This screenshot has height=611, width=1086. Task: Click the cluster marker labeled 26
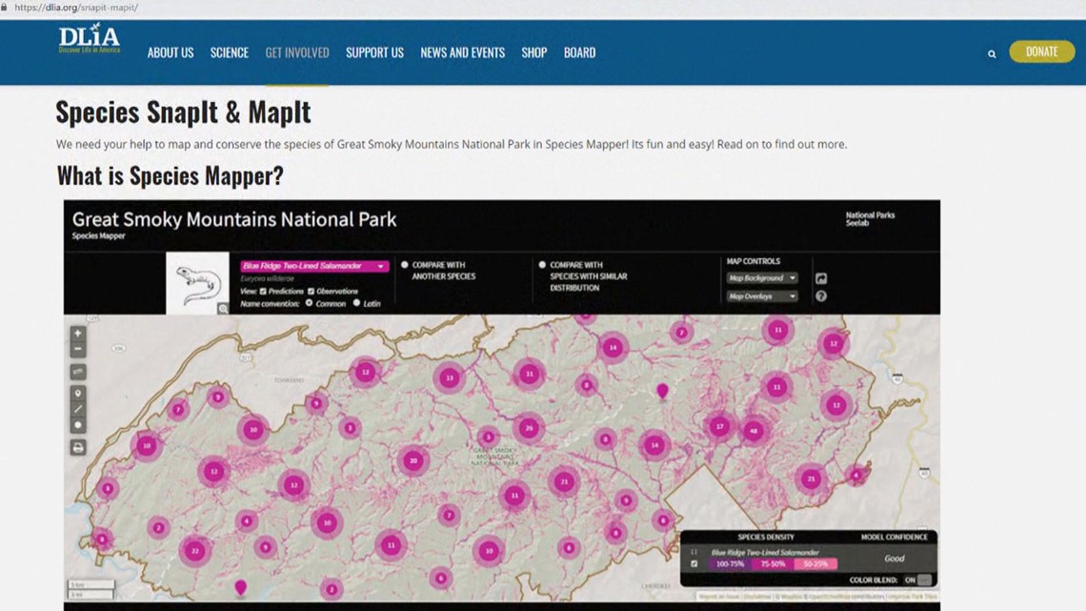coord(529,428)
